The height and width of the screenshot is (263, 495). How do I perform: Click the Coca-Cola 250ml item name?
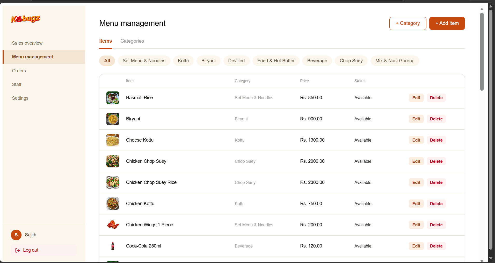click(143, 246)
